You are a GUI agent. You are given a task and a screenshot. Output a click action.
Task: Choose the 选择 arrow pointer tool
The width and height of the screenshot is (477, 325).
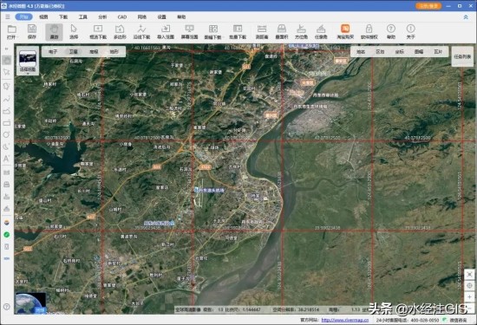tap(74, 32)
